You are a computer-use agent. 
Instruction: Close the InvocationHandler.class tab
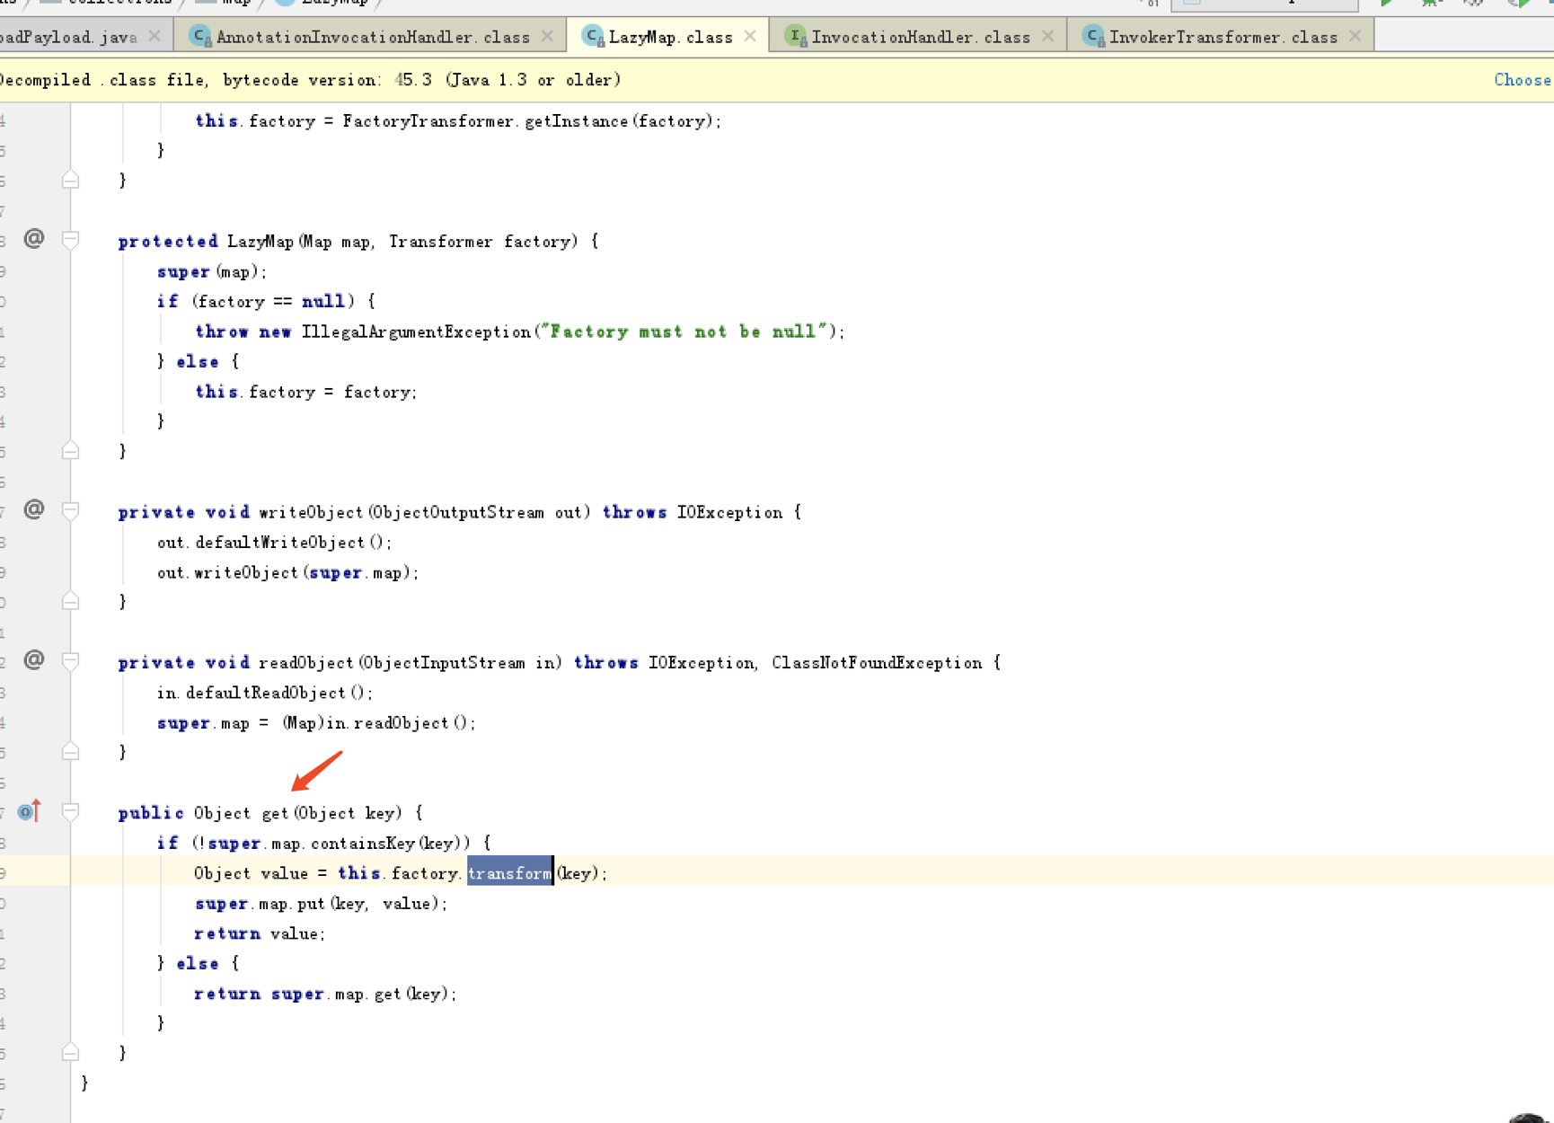[1047, 36]
